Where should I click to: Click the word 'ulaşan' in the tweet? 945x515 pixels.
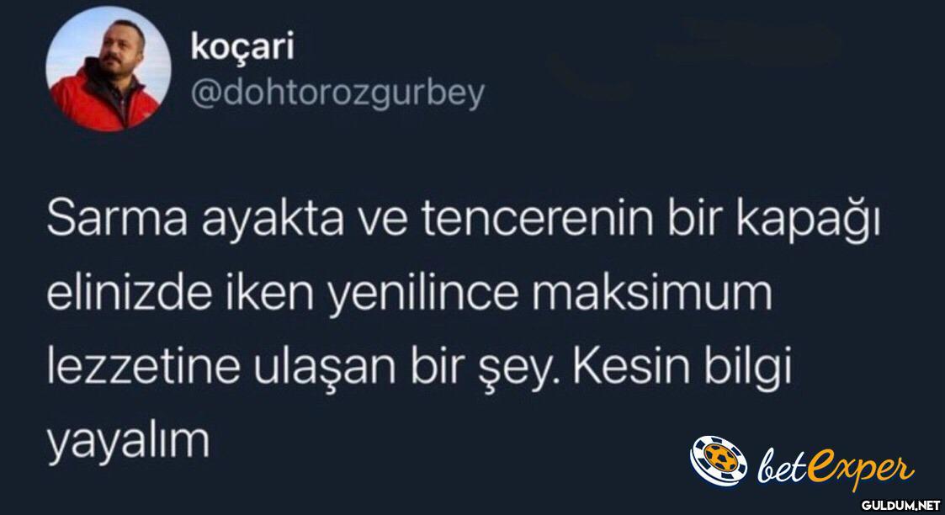tap(324, 369)
